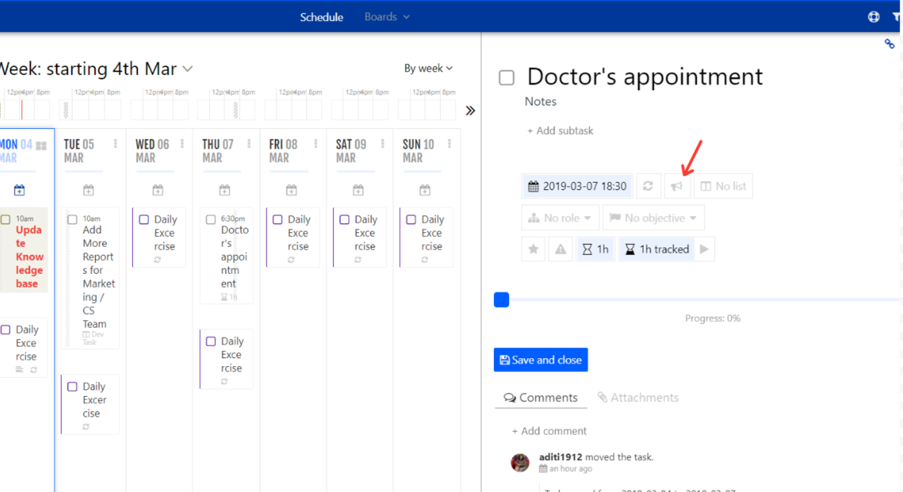This screenshot has width=903, height=492.
Task: Switch to the Attachments tab
Action: [x=638, y=398]
